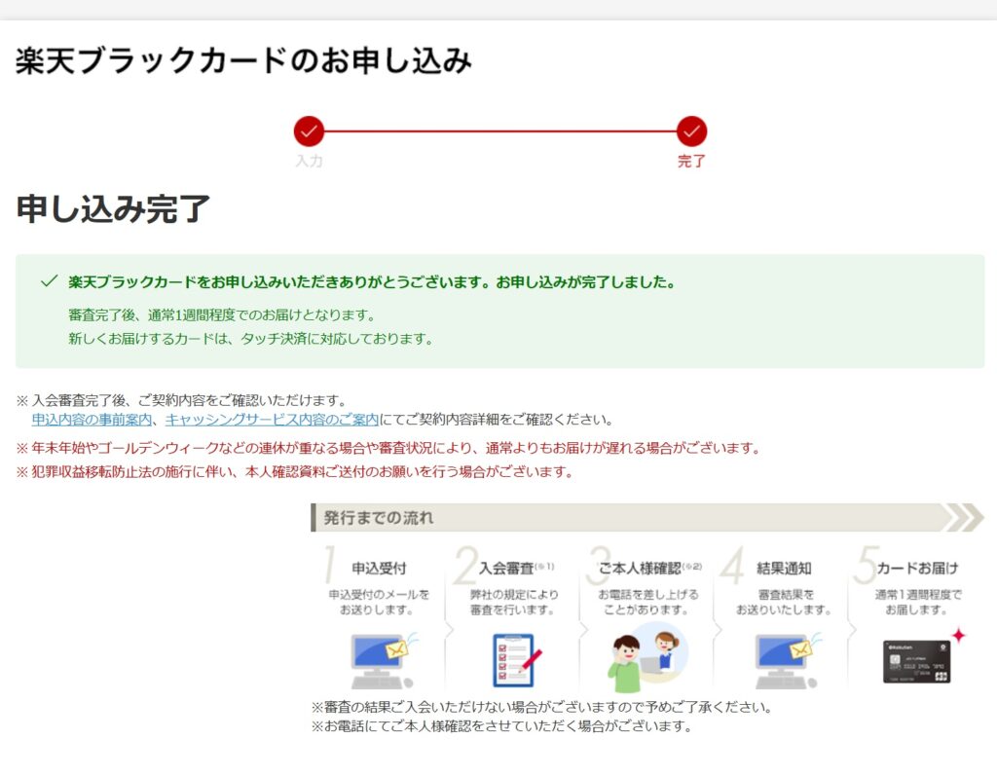Click the 審査の結果ご入会いただけない場合 footnote

click(541, 707)
